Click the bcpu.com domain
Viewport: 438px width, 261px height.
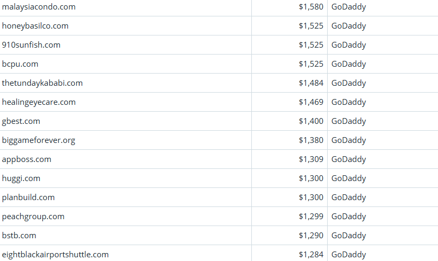[x=20, y=64]
